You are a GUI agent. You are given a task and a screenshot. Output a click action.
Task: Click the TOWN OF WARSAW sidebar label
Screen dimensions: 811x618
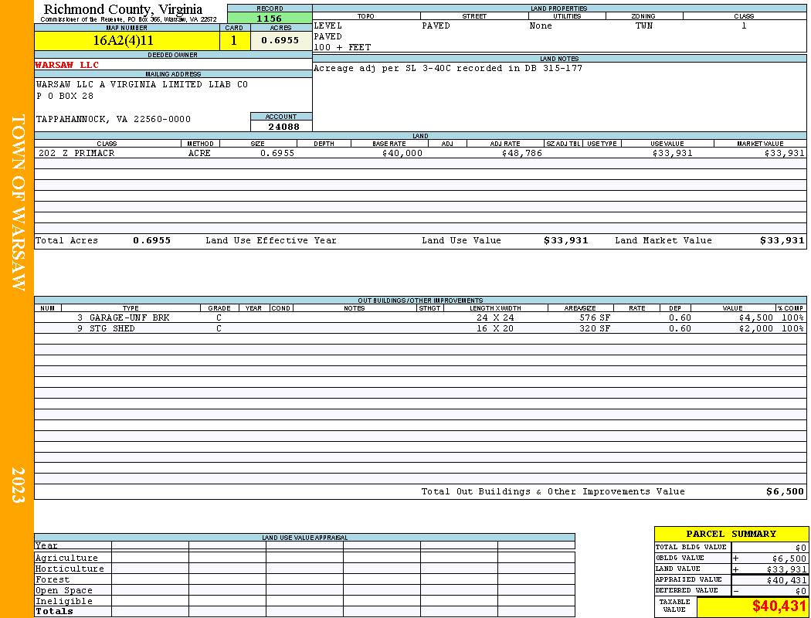18,202
